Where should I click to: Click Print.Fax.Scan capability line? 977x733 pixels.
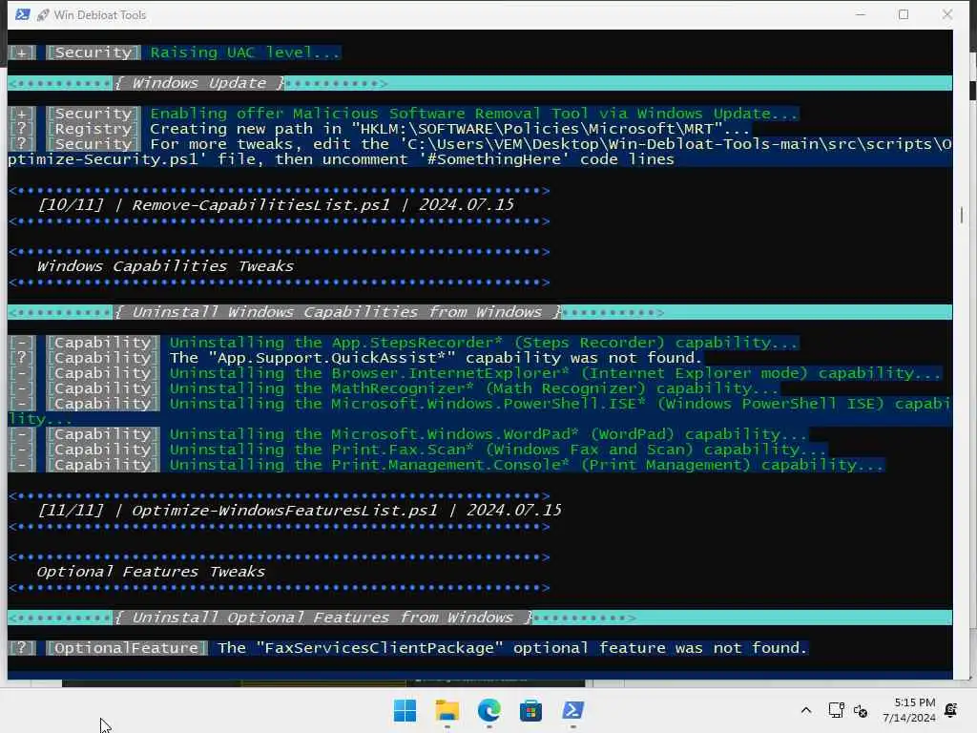point(497,450)
